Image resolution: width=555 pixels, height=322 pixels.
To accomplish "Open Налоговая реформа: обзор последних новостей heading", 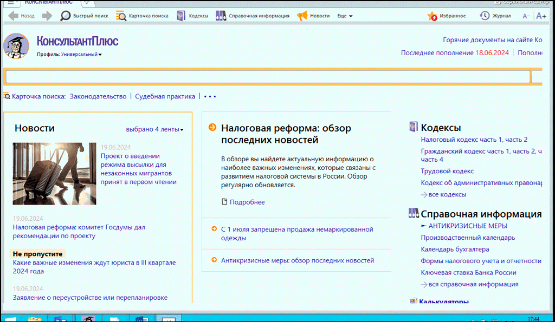I will coord(286,134).
